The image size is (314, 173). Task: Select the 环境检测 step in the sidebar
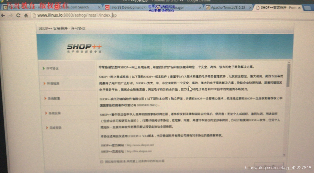point(53,84)
